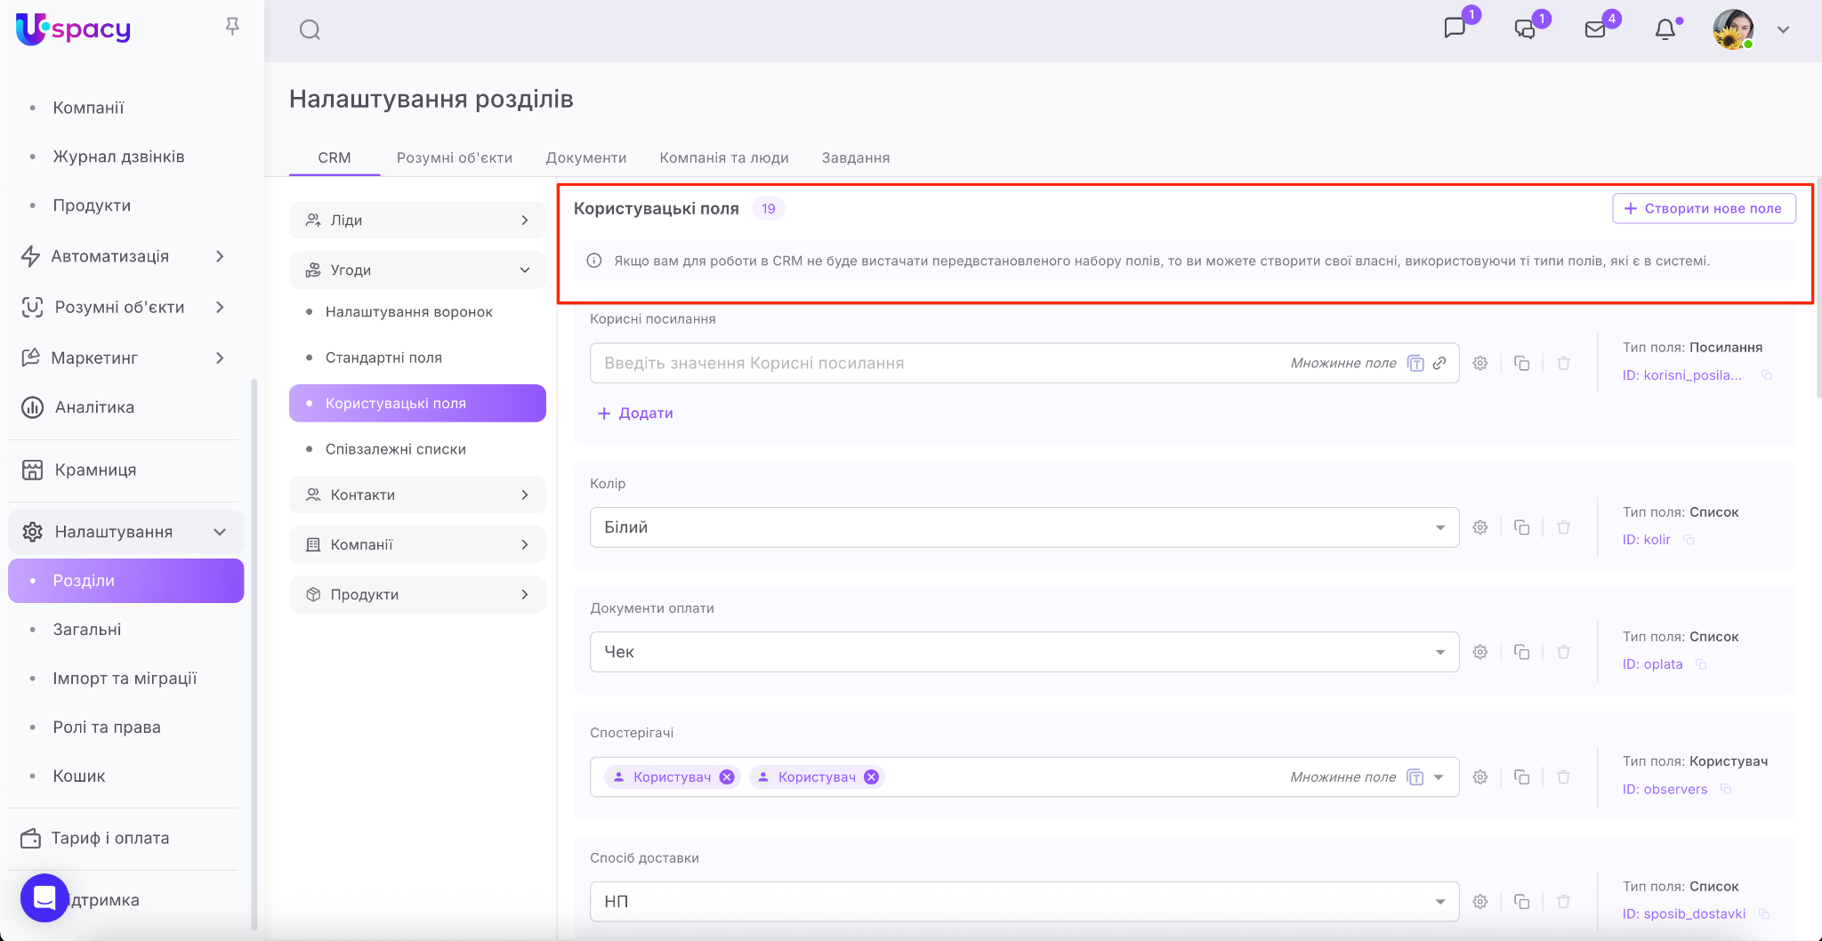Open the Колір dropdown showing Білий
1822x941 pixels.
(1023, 527)
